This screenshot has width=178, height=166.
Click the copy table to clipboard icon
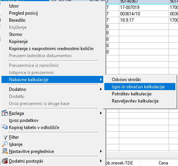click(5, 127)
